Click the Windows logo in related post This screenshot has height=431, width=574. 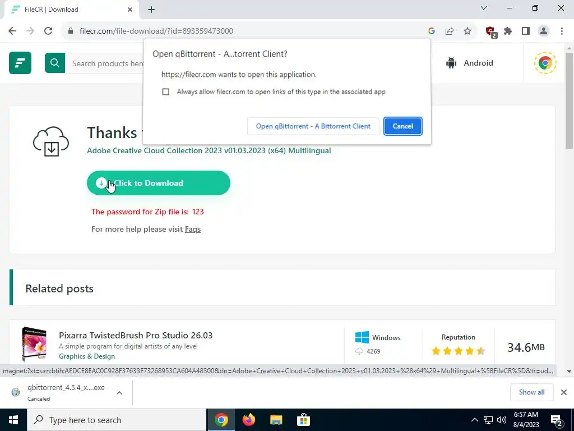click(x=362, y=337)
